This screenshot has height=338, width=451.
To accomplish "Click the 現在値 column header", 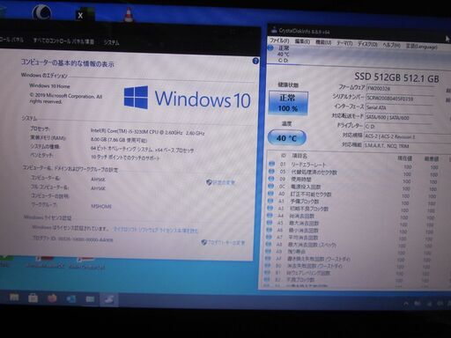I will (x=404, y=158).
